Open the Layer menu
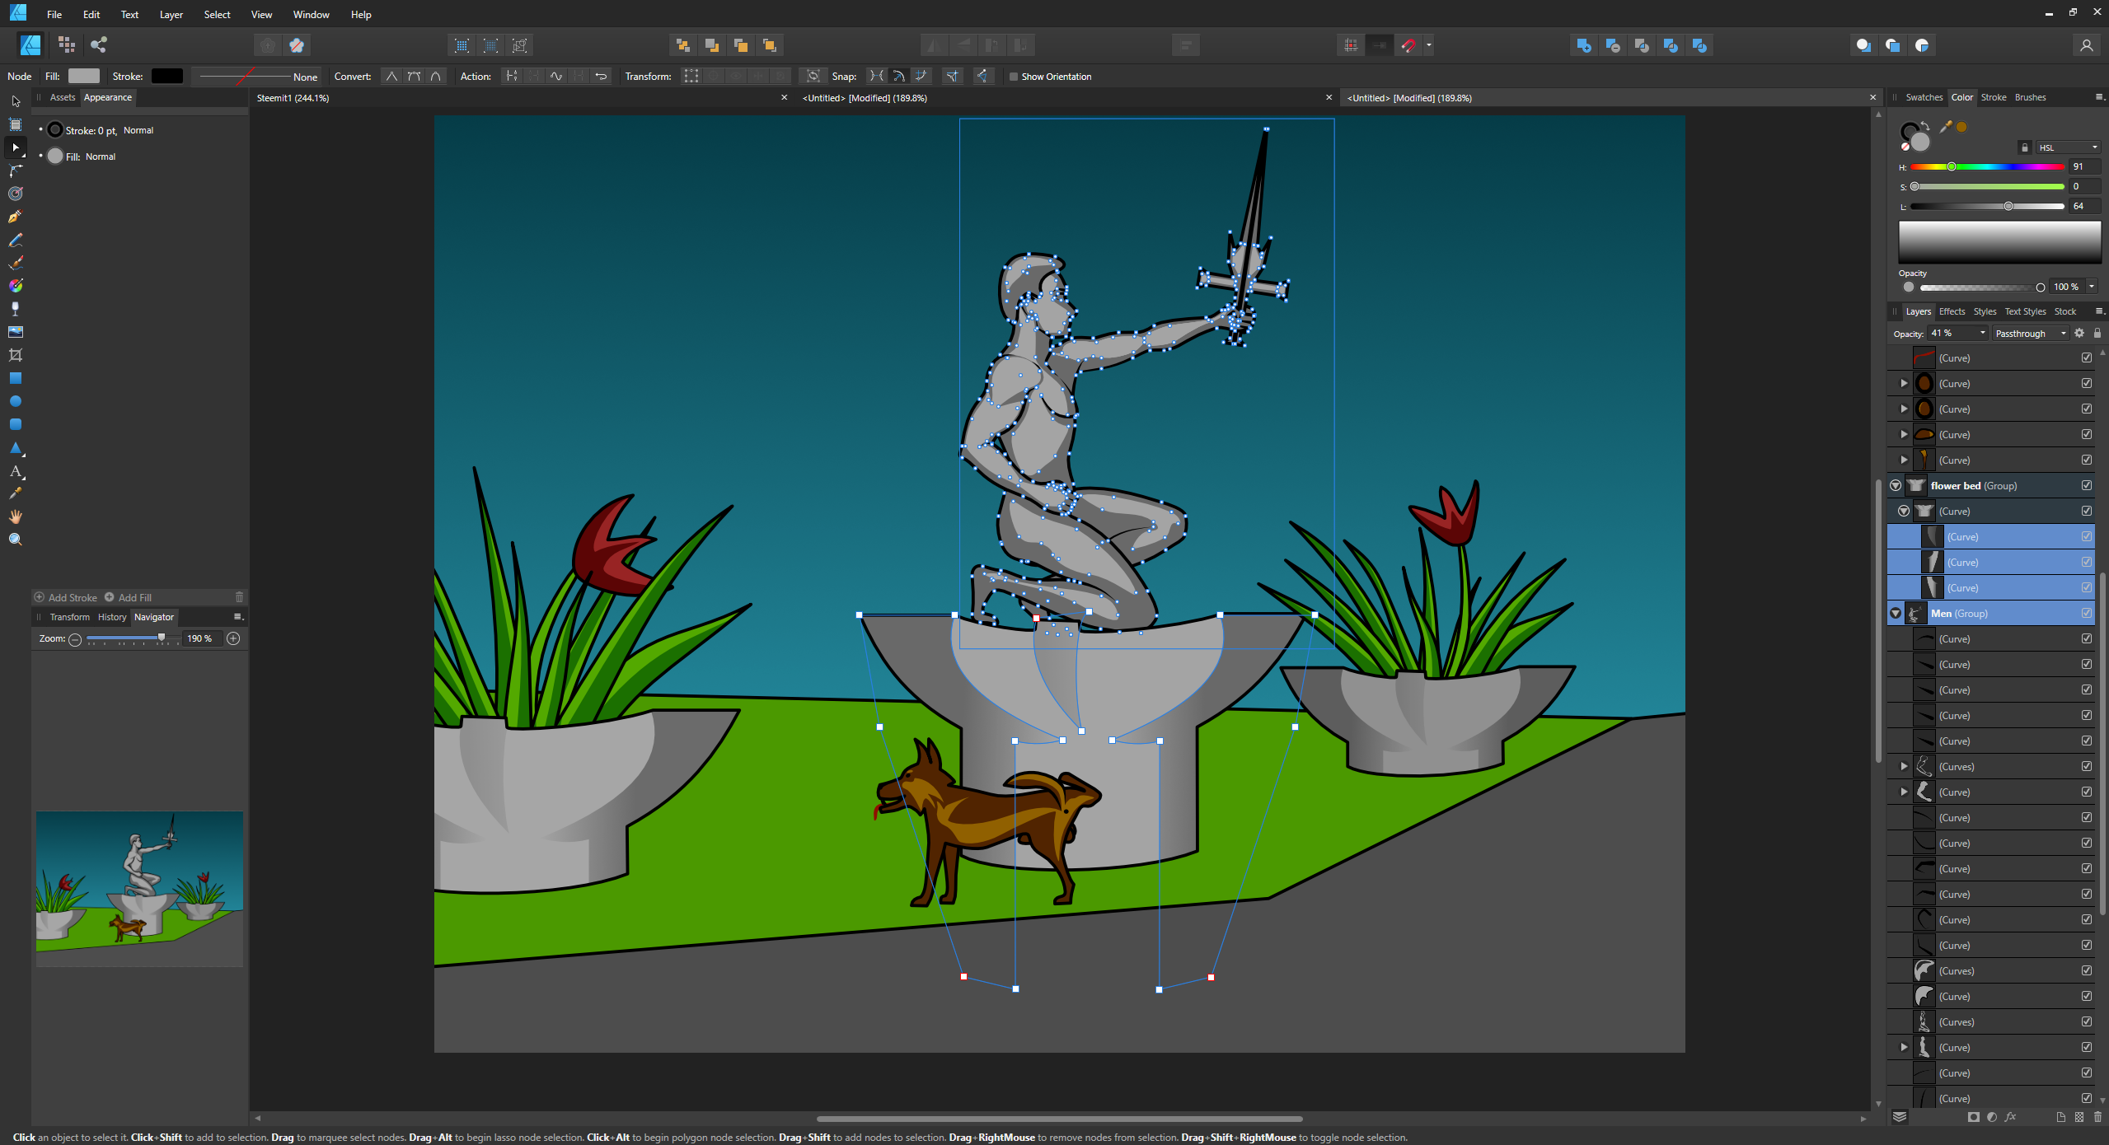Viewport: 2109px width, 1145px height. point(171,14)
